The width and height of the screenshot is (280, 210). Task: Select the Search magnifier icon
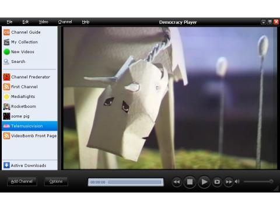pos(6,62)
